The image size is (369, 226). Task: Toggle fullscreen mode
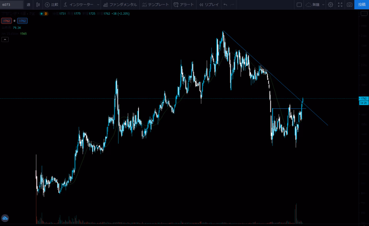pyautogui.click(x=340, y=5)
